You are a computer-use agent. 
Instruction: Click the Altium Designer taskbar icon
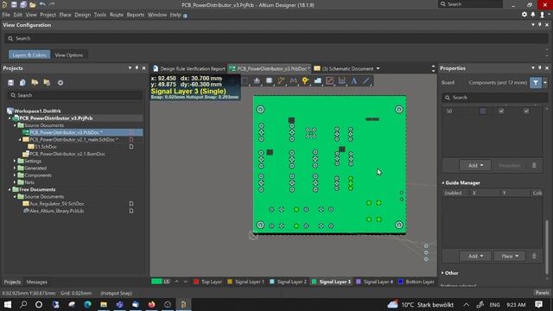tap(183, 304)
